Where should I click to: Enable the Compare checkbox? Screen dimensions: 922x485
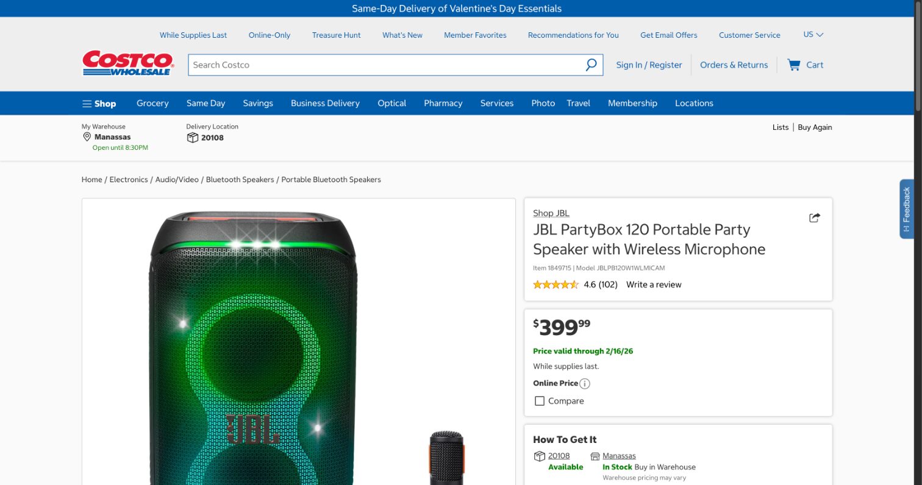[x=539, y=400]
